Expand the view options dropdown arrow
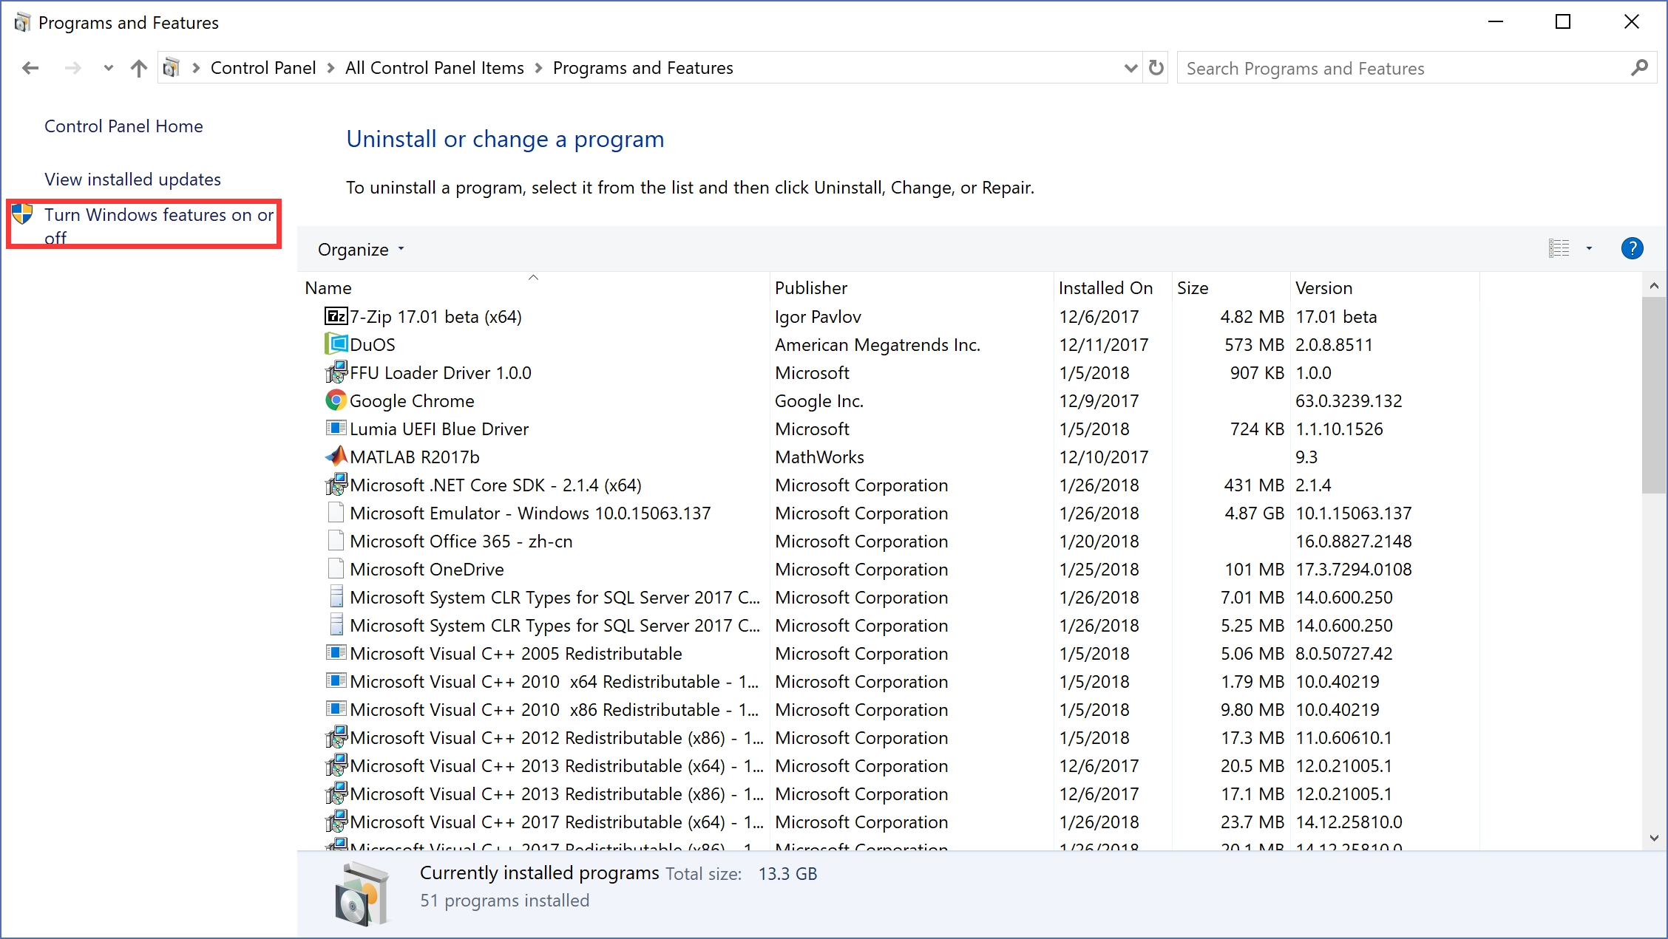 [1589, 249]
